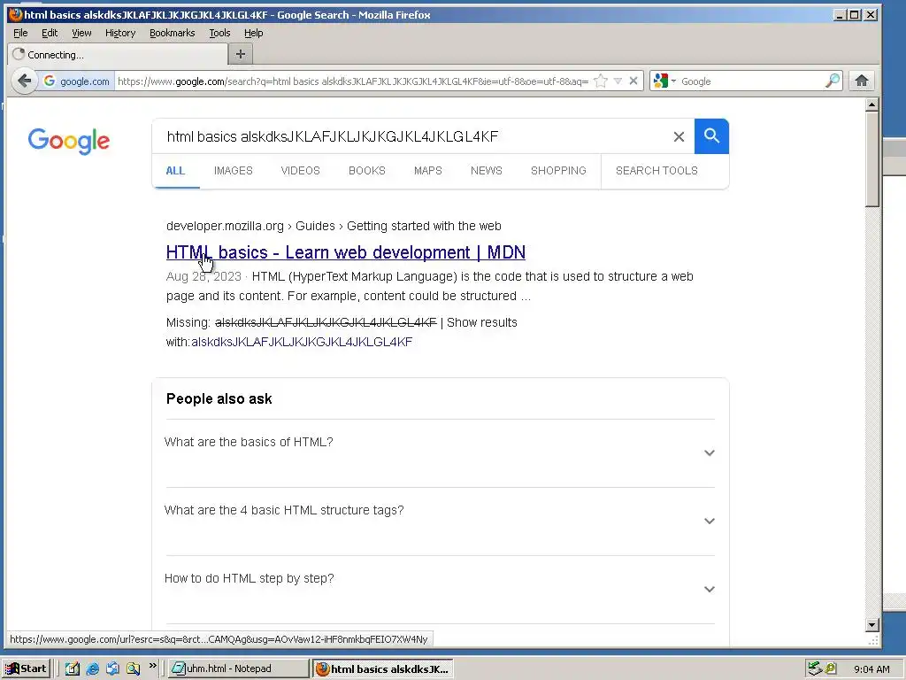The width and height of the screenshot is (906, 680).
Task: Select Firefox html basics taskbar button
Action: pyautogui.click(x=382, y=668)
